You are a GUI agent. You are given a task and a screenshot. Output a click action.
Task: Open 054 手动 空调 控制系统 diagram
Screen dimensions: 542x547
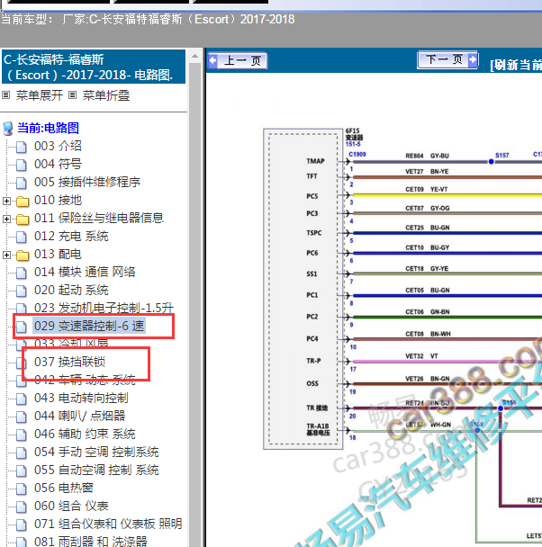point(96,453)
